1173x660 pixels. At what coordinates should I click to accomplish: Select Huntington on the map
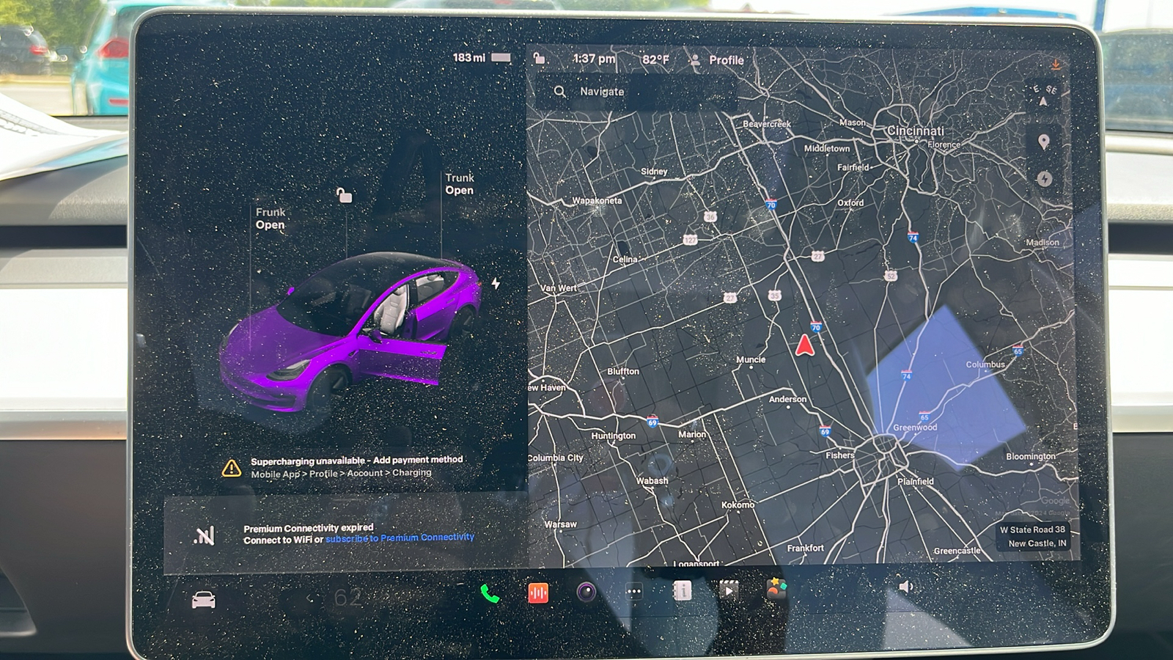[x=614, y=436]
